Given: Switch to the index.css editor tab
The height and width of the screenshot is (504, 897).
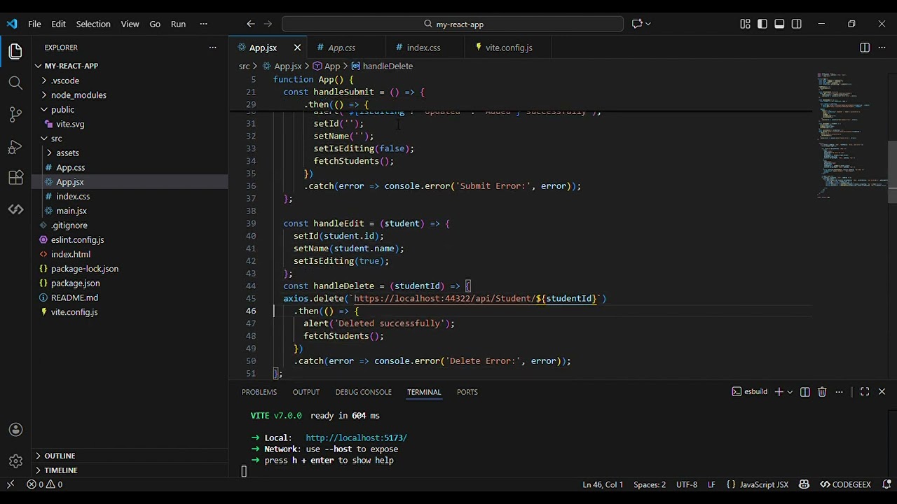Looking at the screenshot, I should point(425,48).
